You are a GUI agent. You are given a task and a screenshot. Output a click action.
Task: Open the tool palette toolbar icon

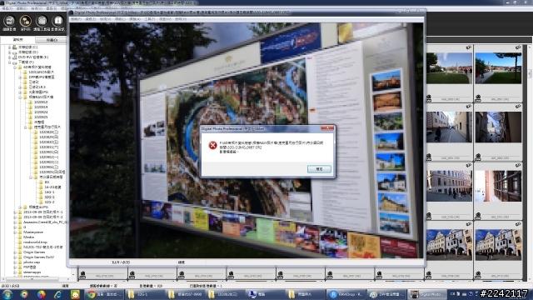(x=42, y=22)
